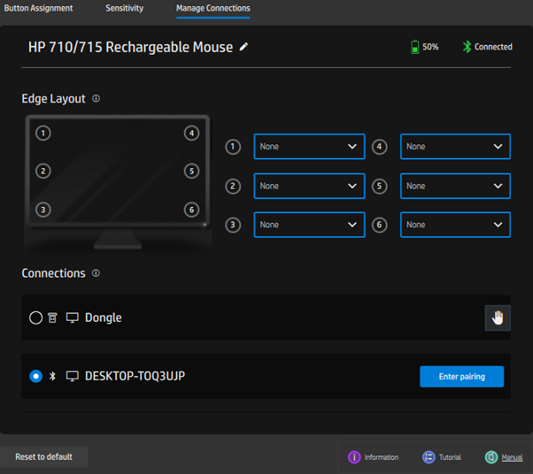This screenshot has height=474, width=533.
Task: Click the purple Information icon
Action: 354,457
